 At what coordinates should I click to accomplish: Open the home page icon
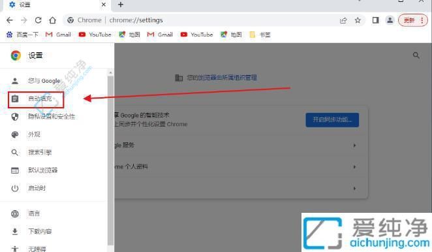[52, 20]
